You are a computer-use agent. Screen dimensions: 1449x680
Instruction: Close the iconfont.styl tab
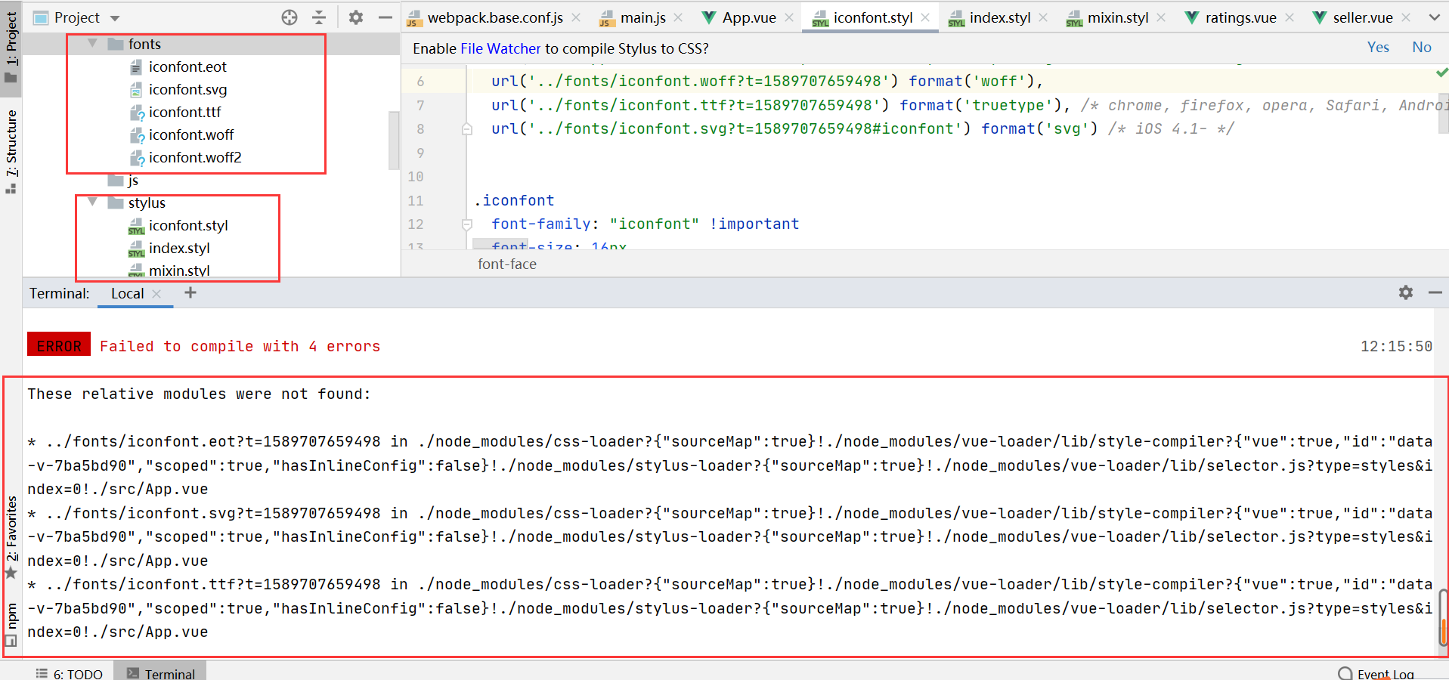(925, 17)
